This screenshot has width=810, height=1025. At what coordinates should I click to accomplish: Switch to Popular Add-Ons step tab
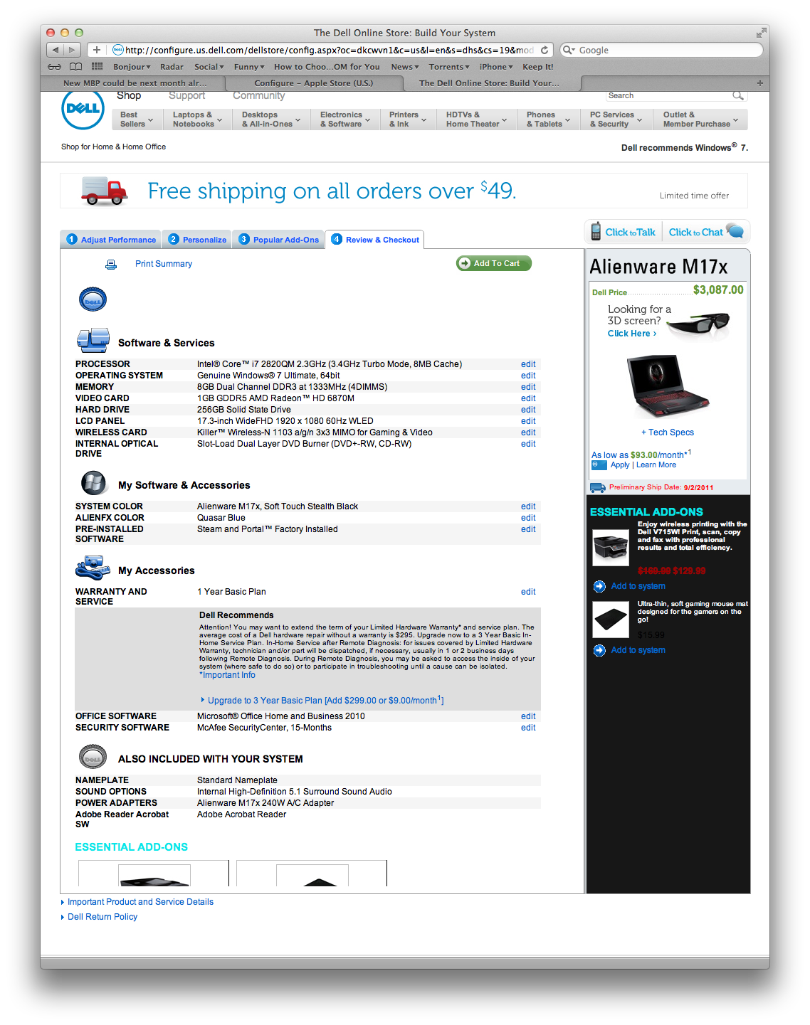tap(278, 240)
